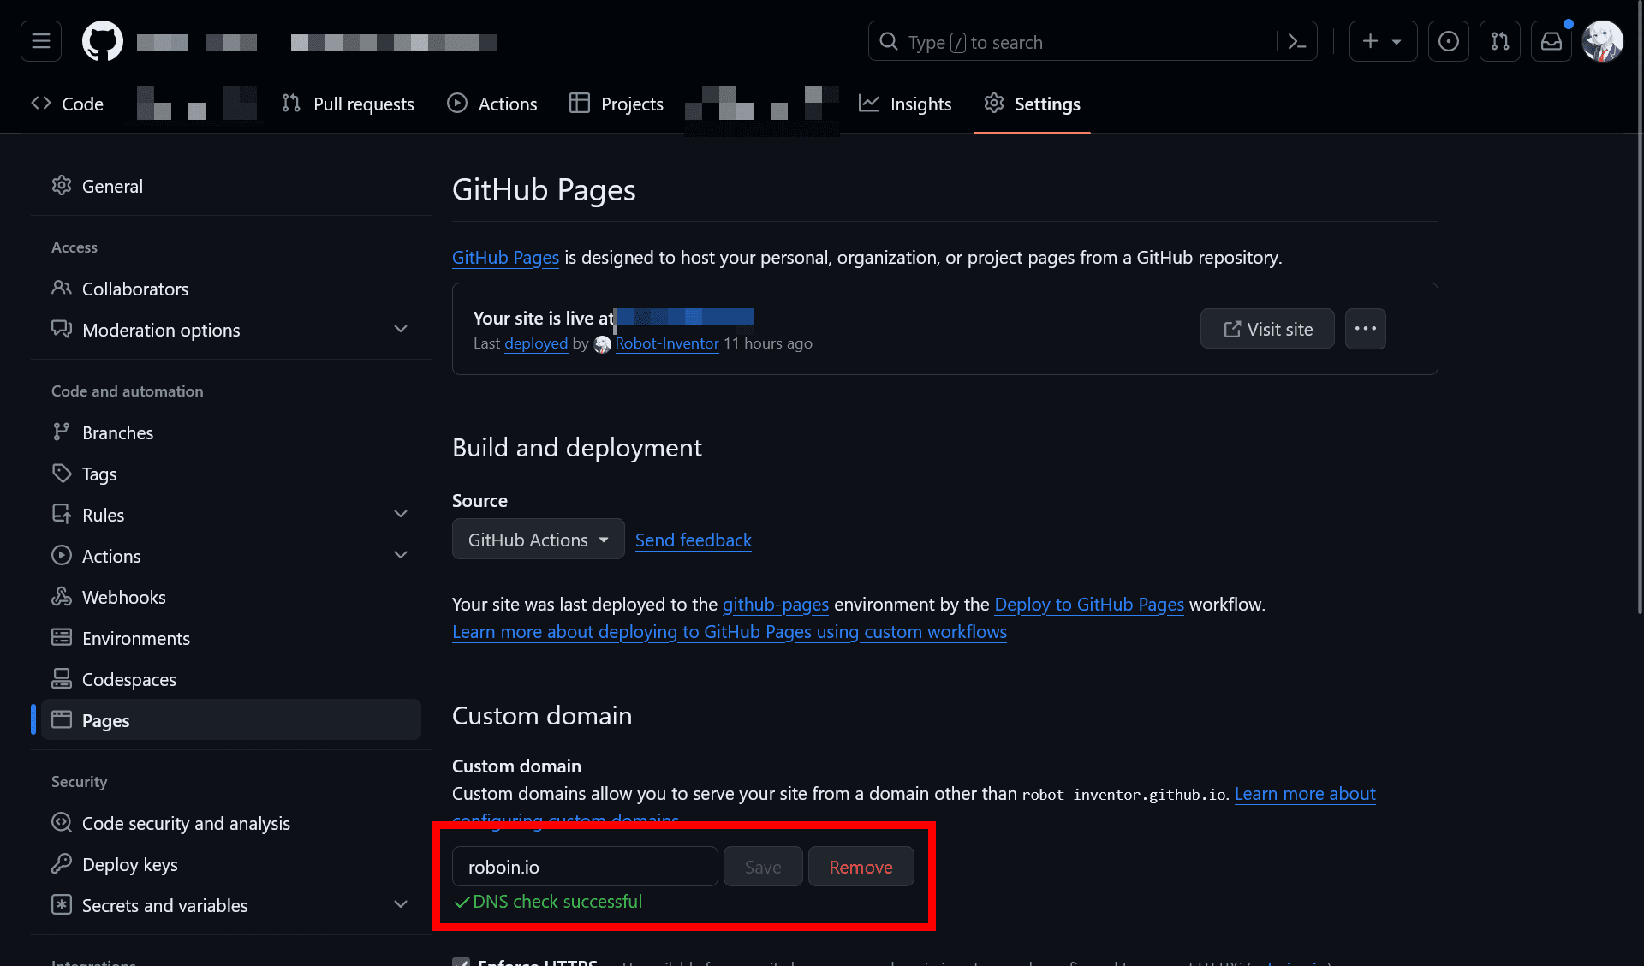Click the Rules icon in sidebar

pos(62,514)
